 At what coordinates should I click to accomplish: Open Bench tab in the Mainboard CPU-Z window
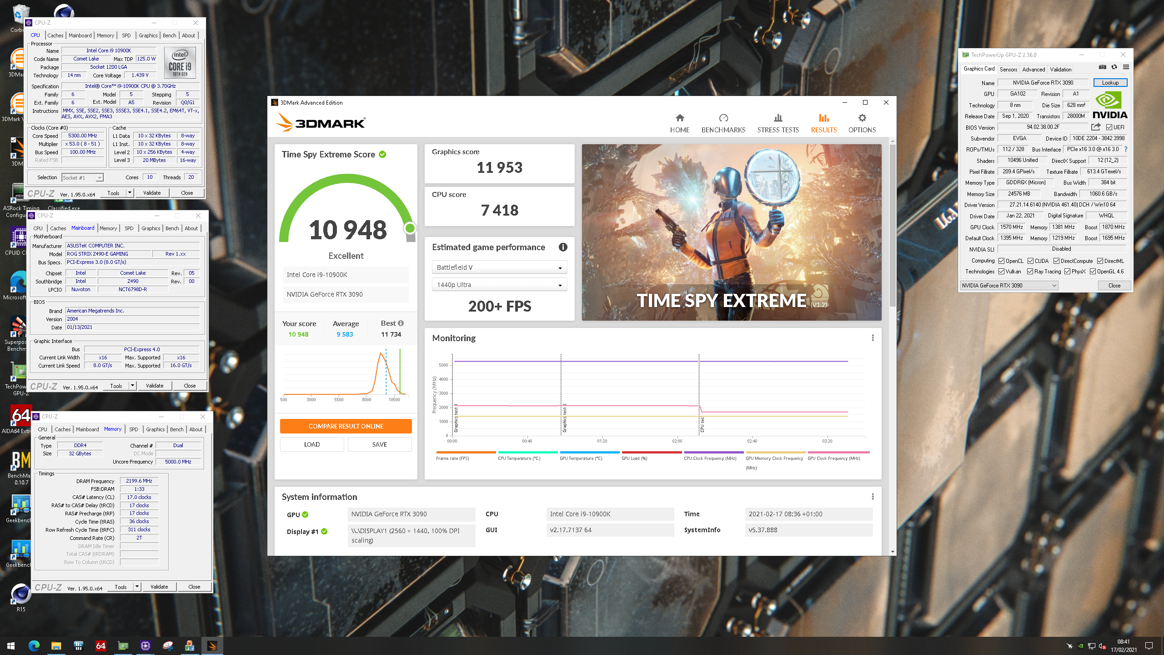(172, 228)
